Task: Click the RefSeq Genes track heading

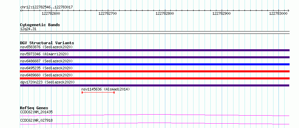Action: coord(34,108)
